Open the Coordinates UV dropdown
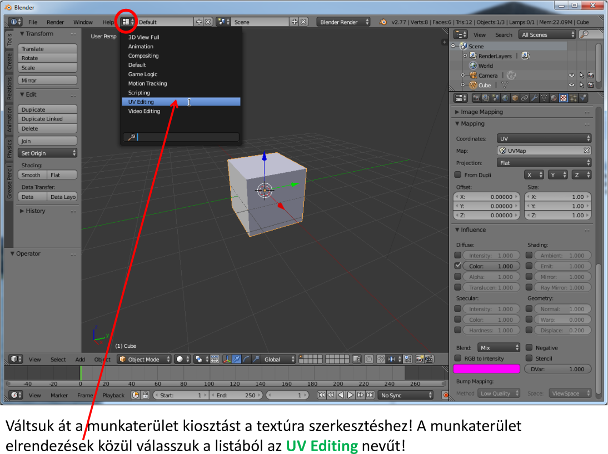The height and width of the screenshot is (454, 608). 544,138
